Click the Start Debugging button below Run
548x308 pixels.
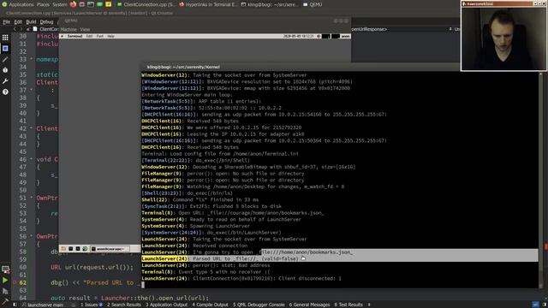coord(5,291)
